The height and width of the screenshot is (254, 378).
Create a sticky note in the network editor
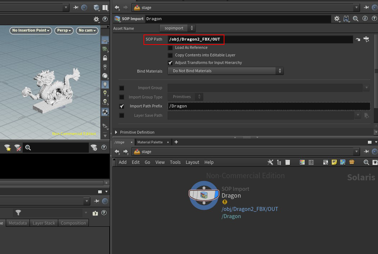click(x=334, y=162)
